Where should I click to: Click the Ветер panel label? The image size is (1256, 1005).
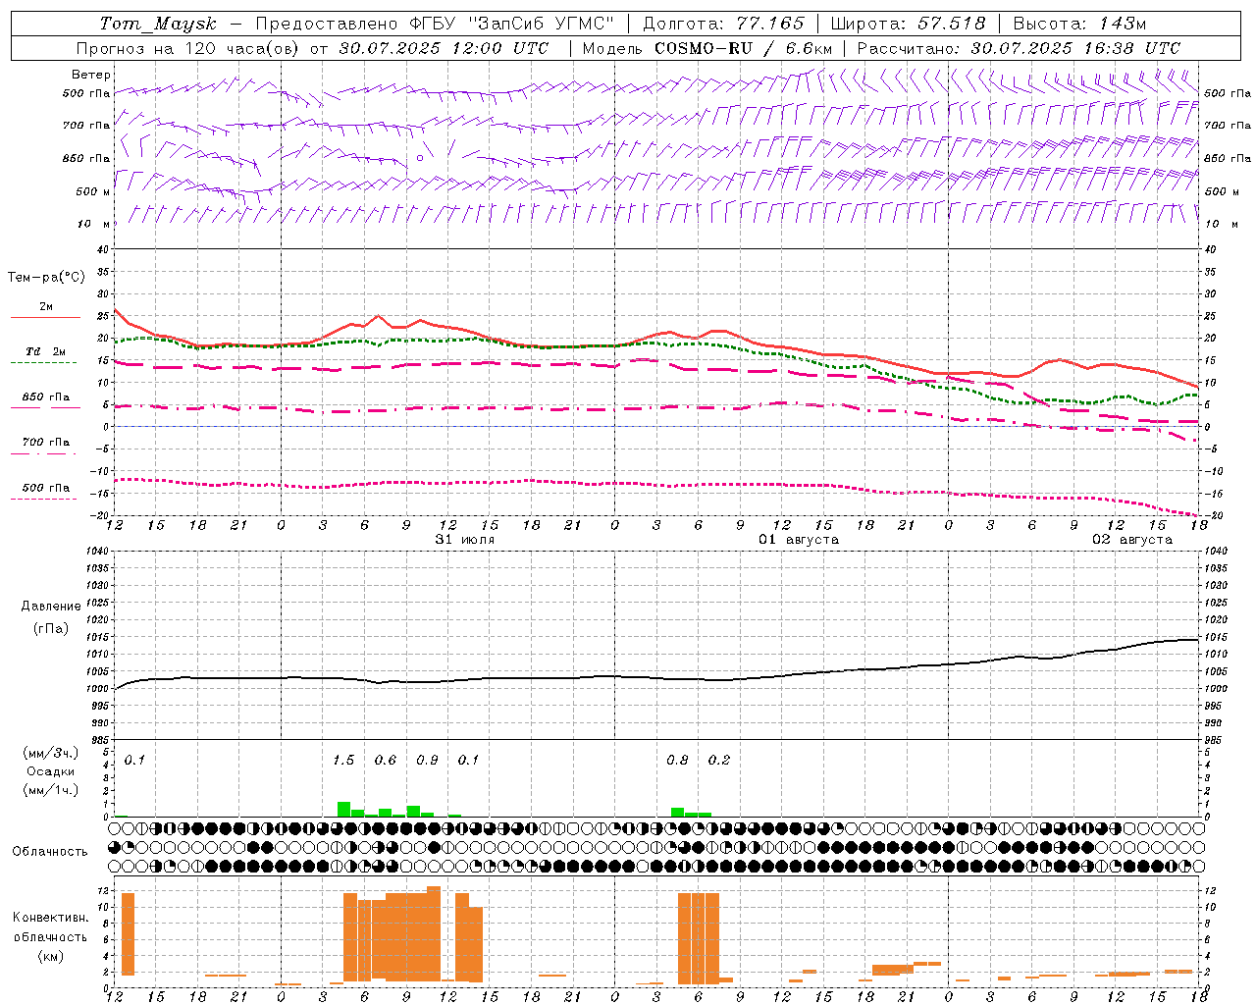click(x=90, y=75)
